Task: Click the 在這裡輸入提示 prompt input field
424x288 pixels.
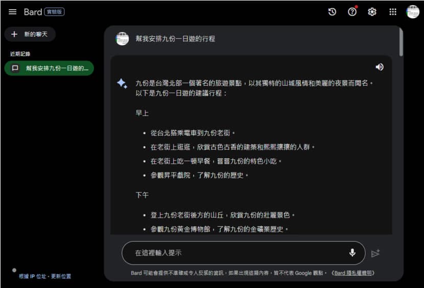Action: (x=235, y=253)
